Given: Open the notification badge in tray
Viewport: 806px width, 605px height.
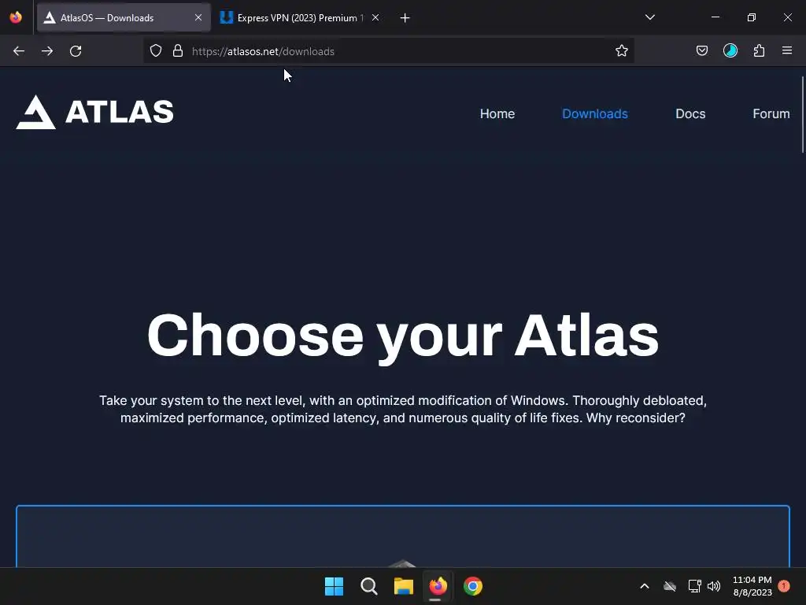Looking at the screenshot, I should coord(784,585).
